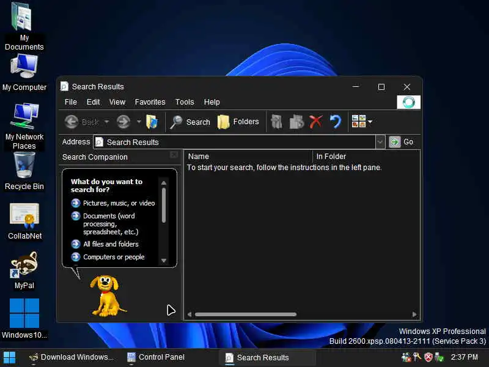Image resolution: width=489 pixels, height=367 pixels.
Task: Click the right arrow of results scrollbar
Action: coord(414,314)
